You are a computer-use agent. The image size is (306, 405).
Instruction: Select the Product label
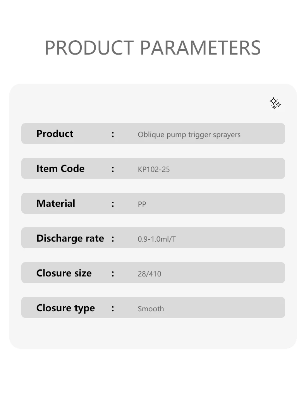pos(55,134)
